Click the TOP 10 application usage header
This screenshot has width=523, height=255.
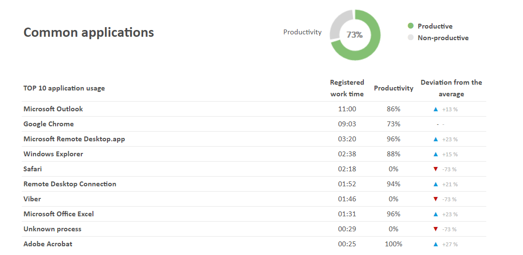pyautogui.click(x=64, y=88)
